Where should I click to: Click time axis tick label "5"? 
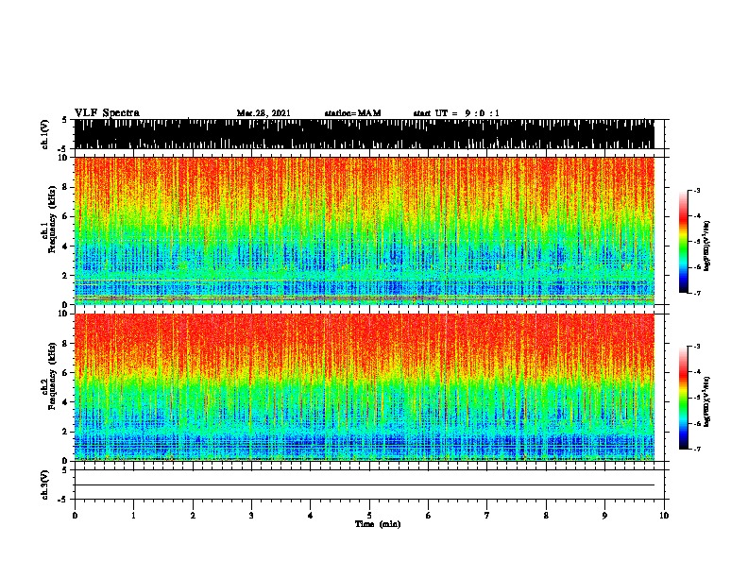coord(369,516)
